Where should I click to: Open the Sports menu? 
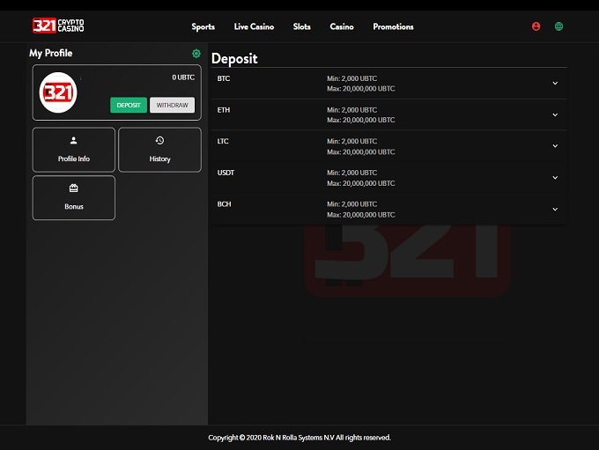point(203,26)
